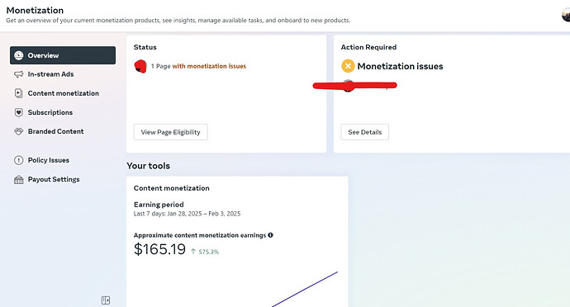Screen dimensions: 570x307
Task: Click the Content monetization card title
Action: 171,188
